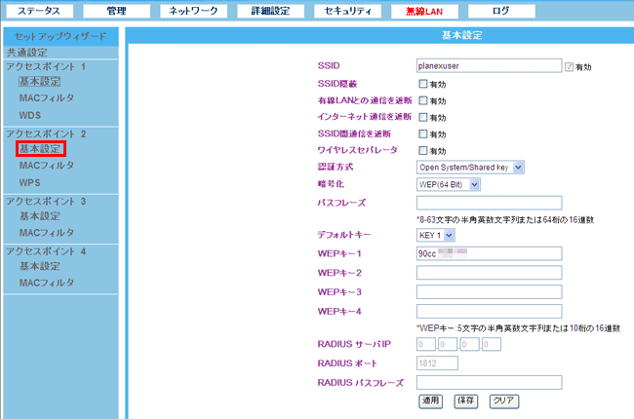Click the アクセスポイント 4 heading

(x=46, y=251)
